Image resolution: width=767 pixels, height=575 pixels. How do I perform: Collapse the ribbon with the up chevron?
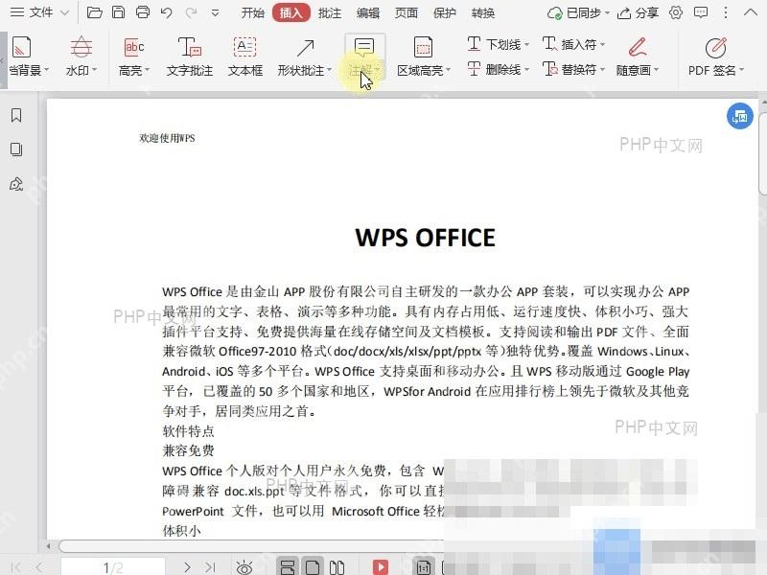(750, 12)
